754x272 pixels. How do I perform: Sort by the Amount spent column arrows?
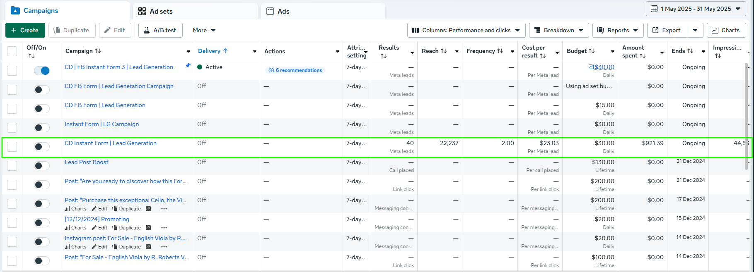[643, 55]
